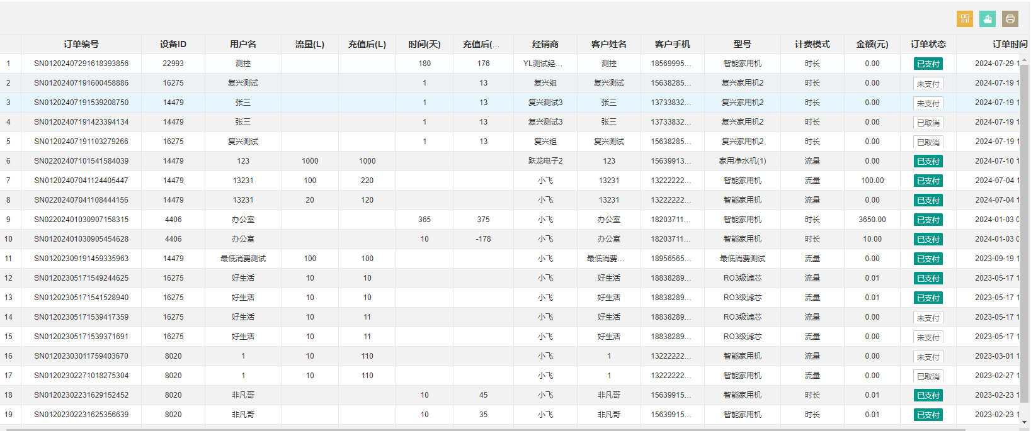Click username 测控 in row 1
The width and height of the screenshot is (1031, 431).
(x=243, y=64)
